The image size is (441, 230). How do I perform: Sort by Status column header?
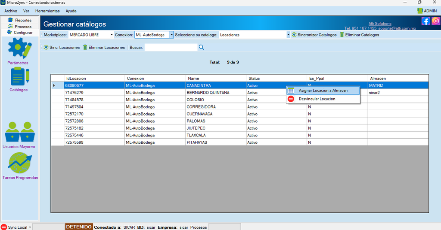point(276,79)
